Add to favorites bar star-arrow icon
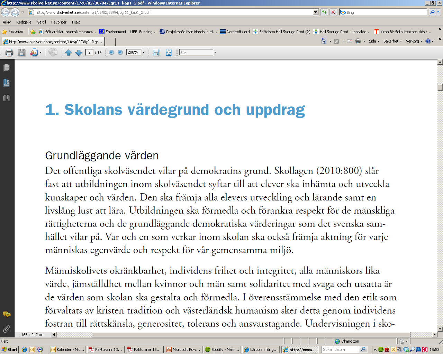 coord(33,32)
